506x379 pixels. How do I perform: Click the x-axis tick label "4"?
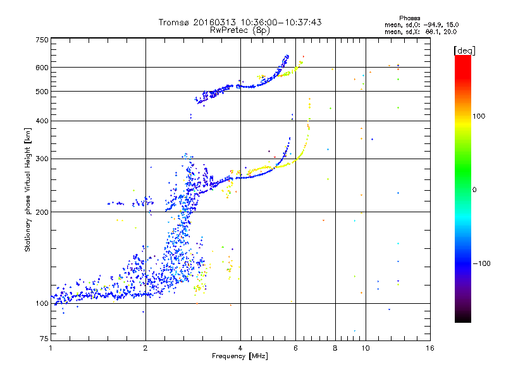240,348
